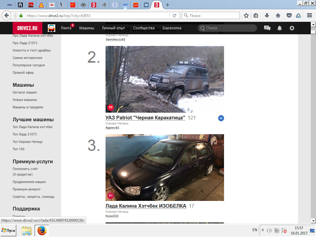Open Самое интересное sidebar link
Screen dimensions: 316x237
[27, 58]
